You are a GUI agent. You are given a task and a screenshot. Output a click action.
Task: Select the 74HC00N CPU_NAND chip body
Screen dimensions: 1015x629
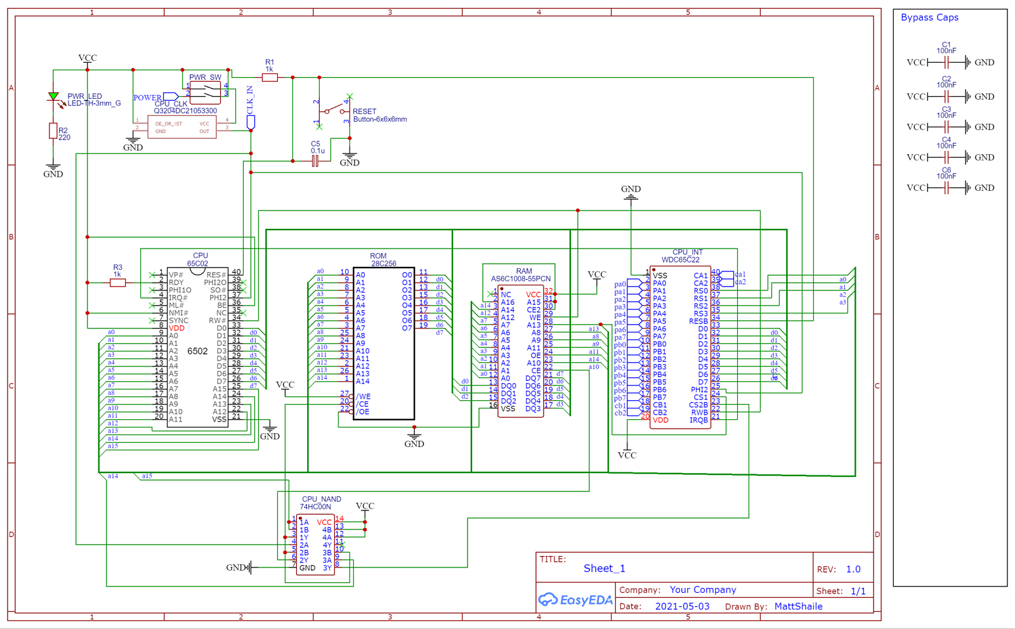pyautogui.click(x=315, y=545)
